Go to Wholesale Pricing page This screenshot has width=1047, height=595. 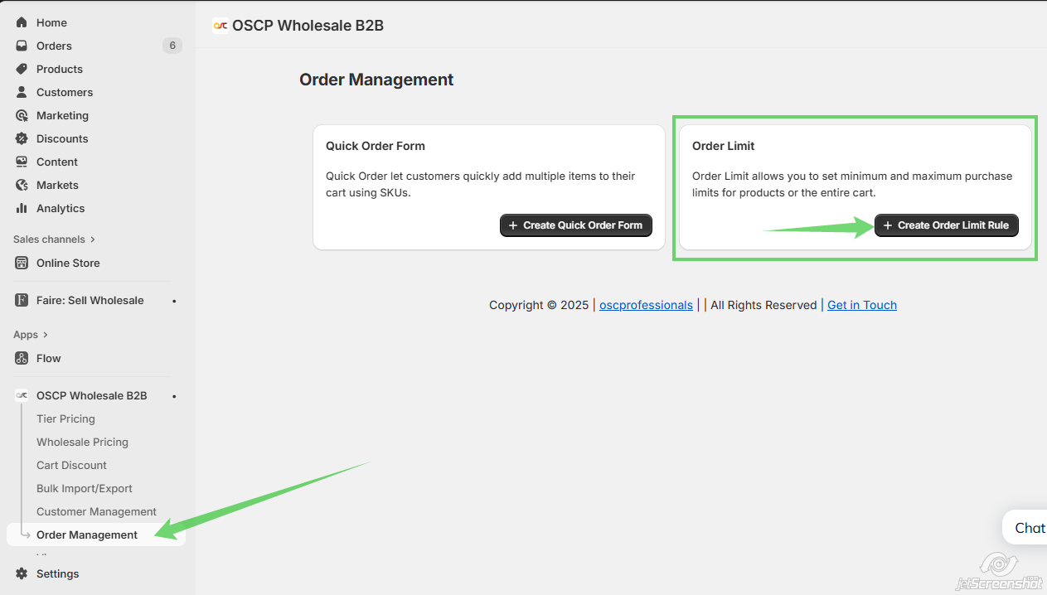[x=82, y=442]
